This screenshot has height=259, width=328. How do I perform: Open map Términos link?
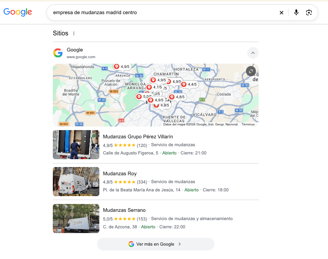coord(248,124)
